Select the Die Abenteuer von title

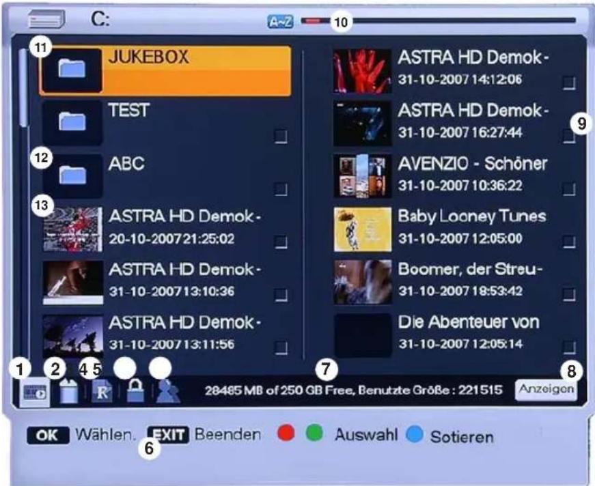point(468,322)
